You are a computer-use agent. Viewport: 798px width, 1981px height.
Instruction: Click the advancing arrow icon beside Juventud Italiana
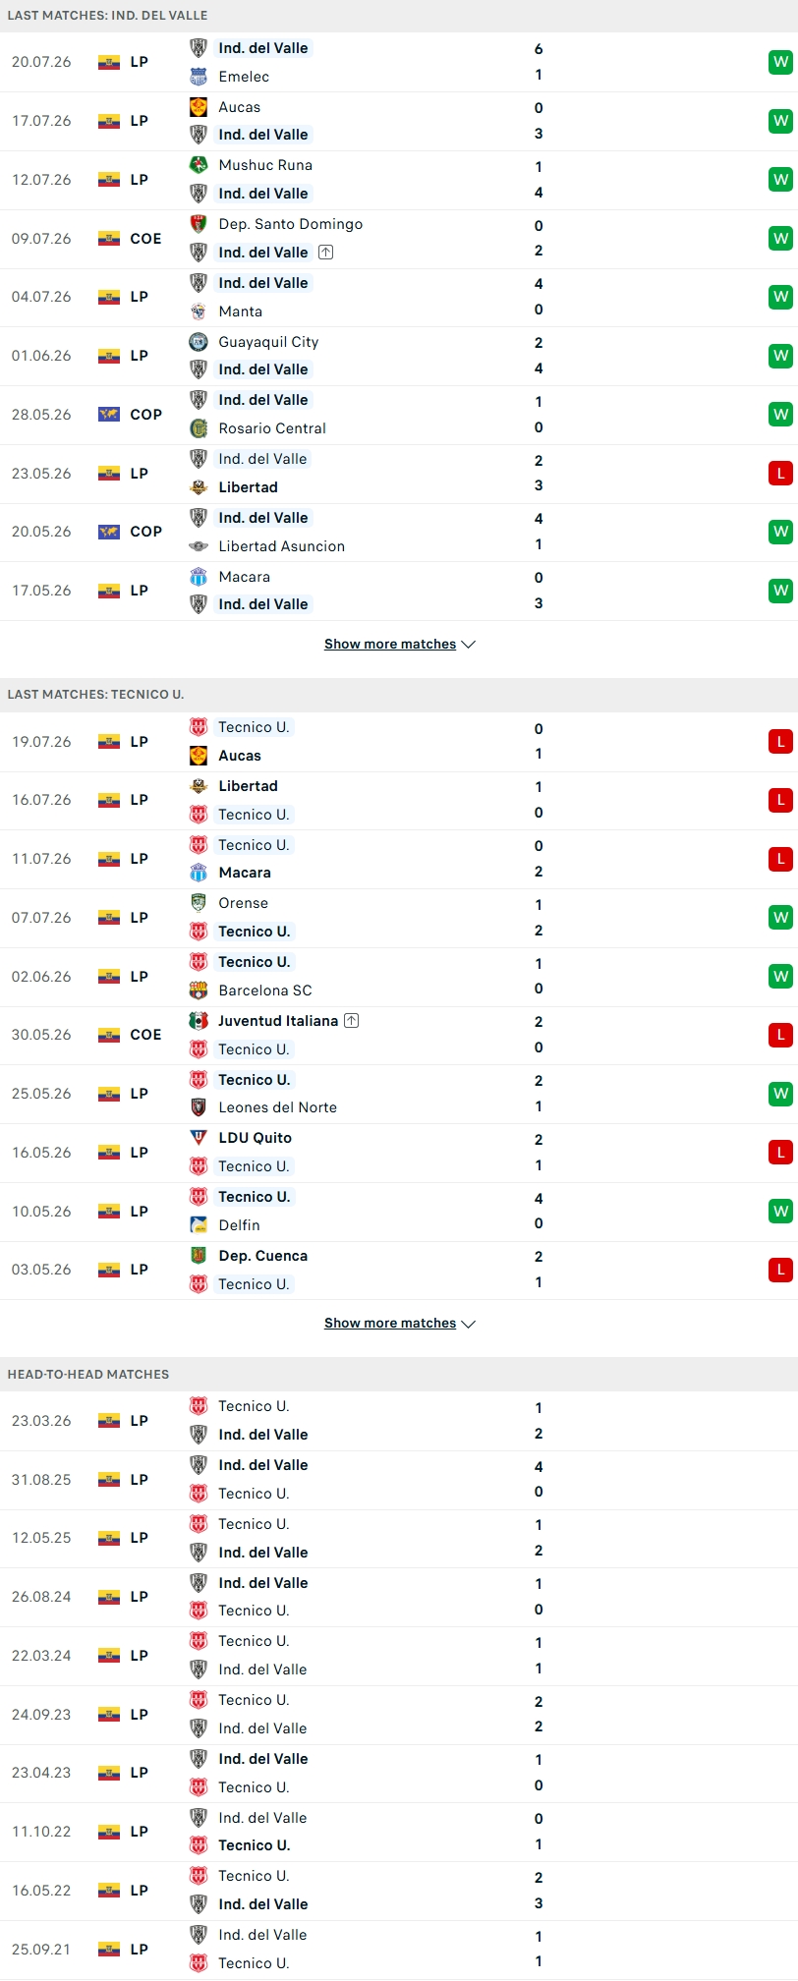coord(352,1021)
